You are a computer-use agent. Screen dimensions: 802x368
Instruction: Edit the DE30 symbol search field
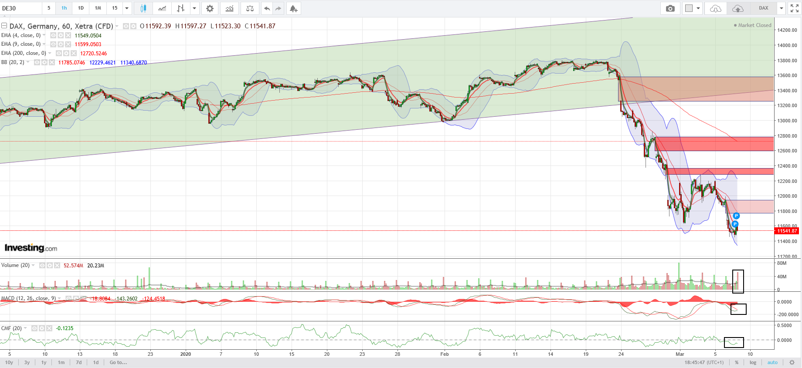coord(21,8)
